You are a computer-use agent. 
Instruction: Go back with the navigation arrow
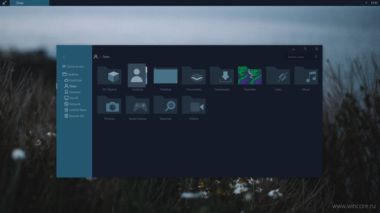point(64,57)
